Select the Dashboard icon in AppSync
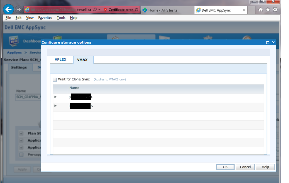 point(13,39)
